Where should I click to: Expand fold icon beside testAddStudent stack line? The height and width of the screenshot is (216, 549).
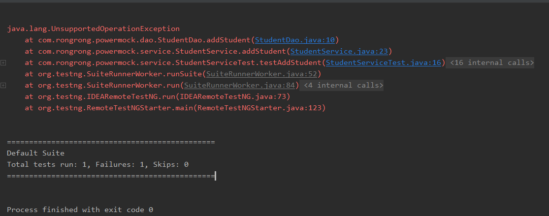pyautogui.click(x=3, y=63)
